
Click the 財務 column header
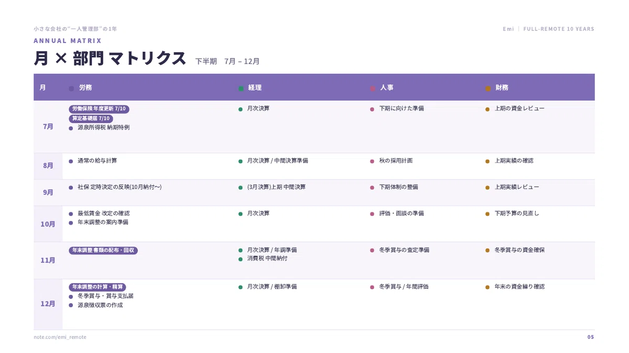[x=502, y=87]
